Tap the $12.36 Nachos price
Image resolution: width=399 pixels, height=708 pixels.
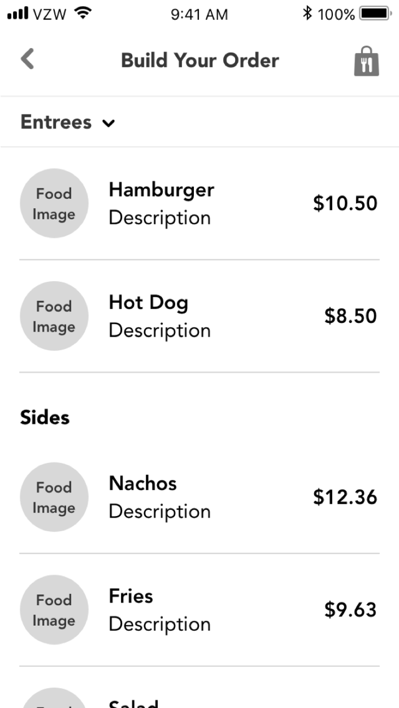[345, 497]
